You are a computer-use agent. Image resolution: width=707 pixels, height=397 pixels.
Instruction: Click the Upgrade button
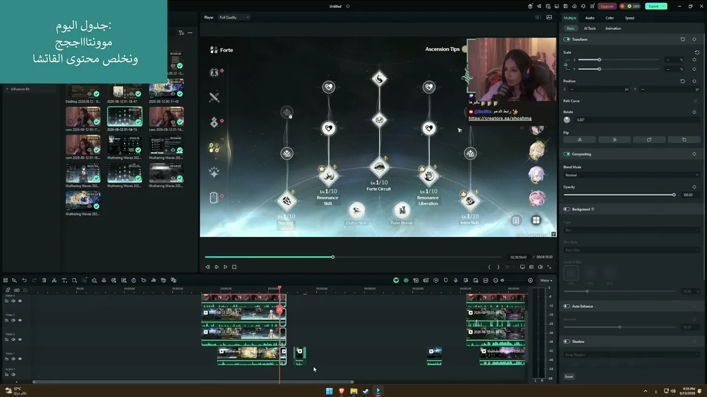tap(607, 6)
